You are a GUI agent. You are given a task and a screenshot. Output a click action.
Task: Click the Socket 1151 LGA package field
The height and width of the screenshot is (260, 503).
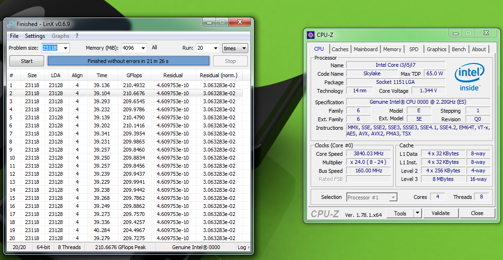pyautogui.click(x=395, y=82)
